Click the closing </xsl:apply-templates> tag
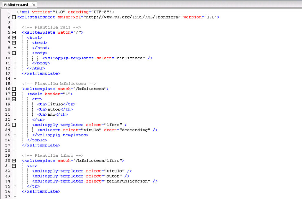302x199 pixels. tap(60, 135)
